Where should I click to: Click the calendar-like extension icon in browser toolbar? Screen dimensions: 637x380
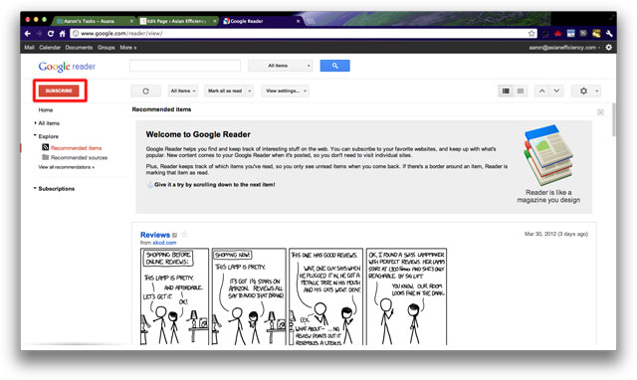click(570, 33)
